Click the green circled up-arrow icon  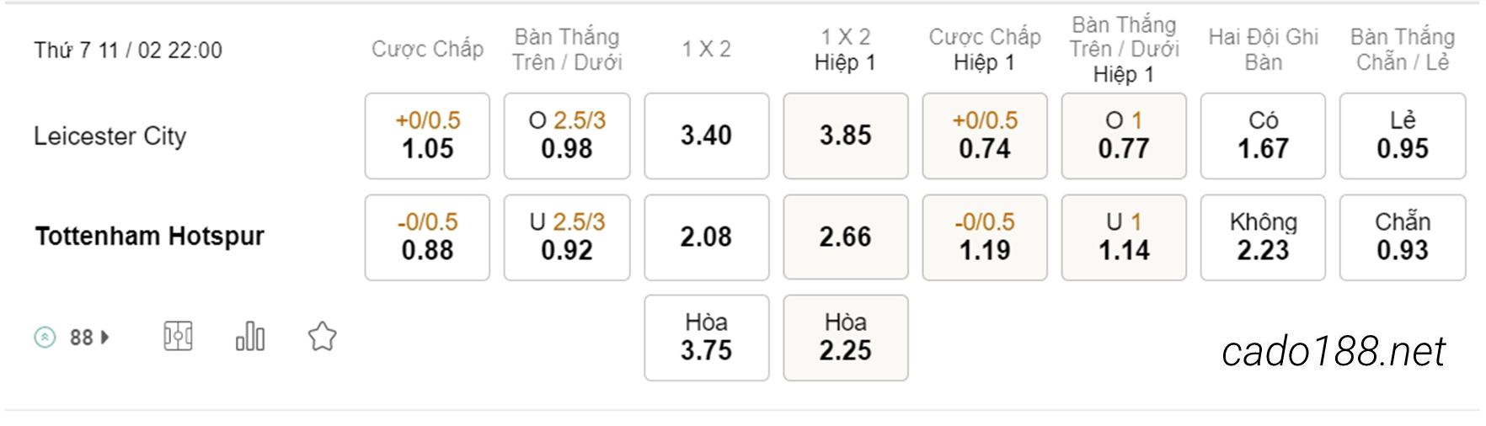45,338
